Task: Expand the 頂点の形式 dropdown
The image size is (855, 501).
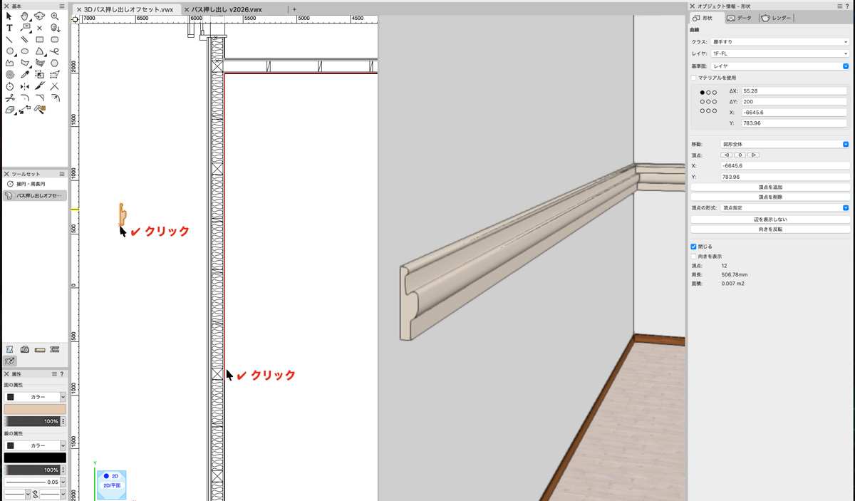Action: pos(784,208)
